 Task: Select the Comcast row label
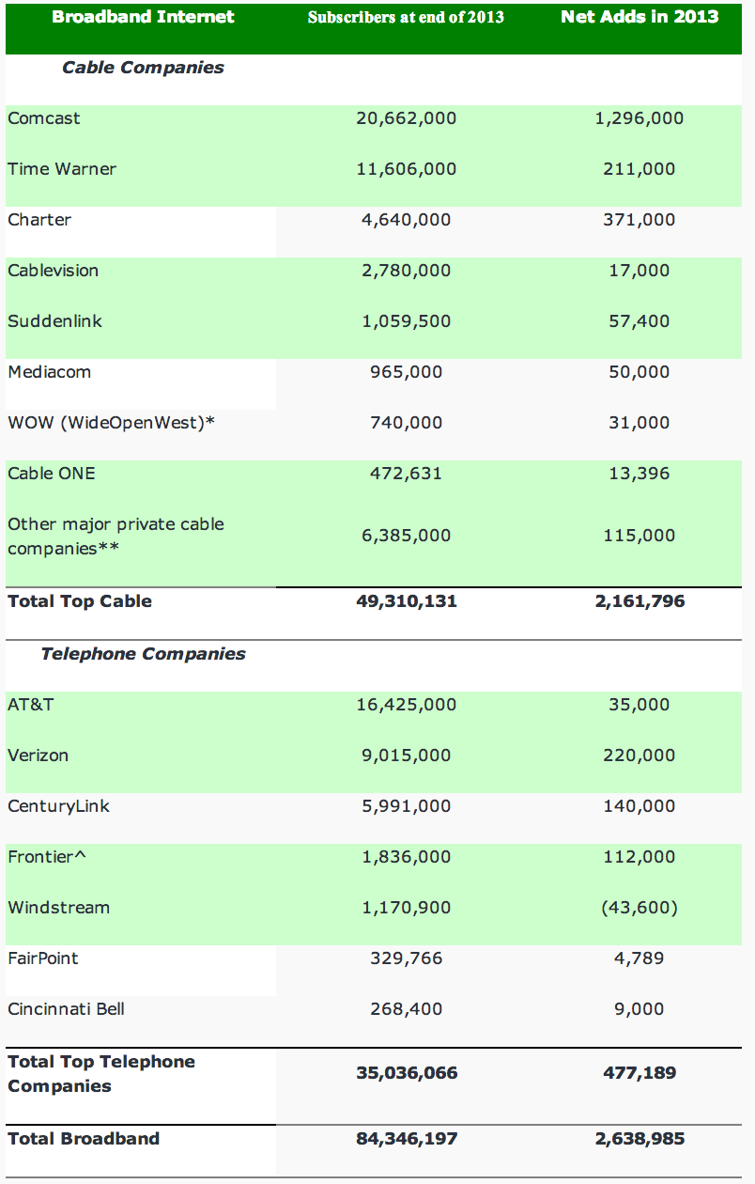[44, 118]
